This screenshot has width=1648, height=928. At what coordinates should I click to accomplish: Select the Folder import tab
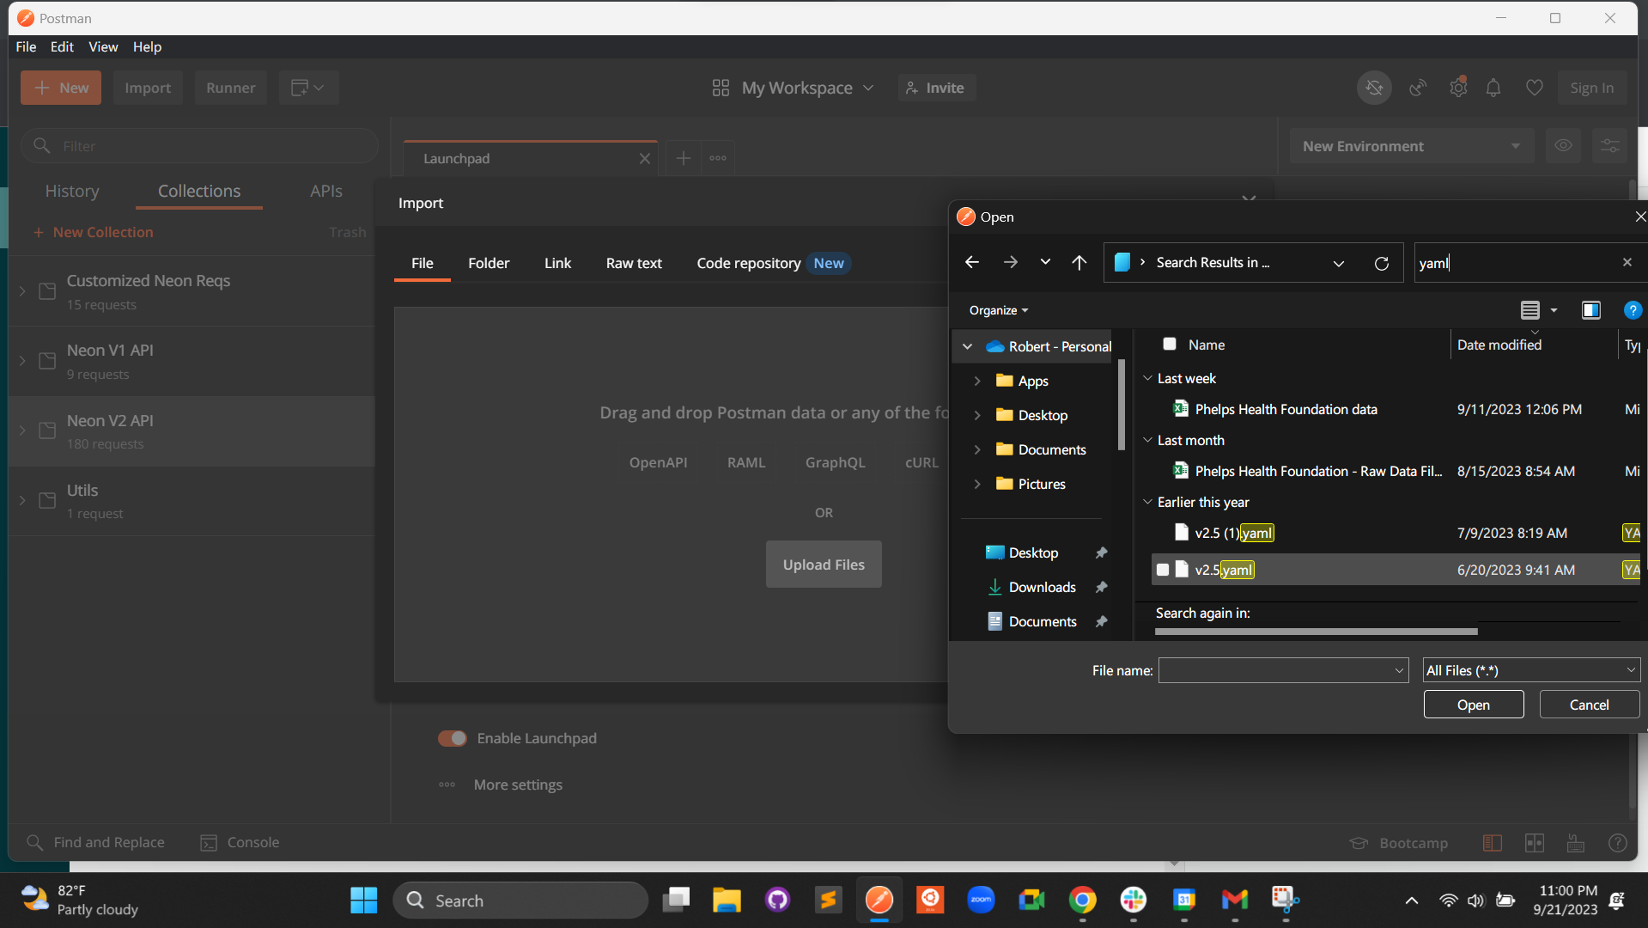pos(489,263)
